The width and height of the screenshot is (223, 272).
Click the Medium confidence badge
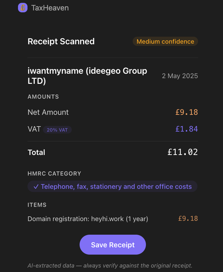(165, 41)
